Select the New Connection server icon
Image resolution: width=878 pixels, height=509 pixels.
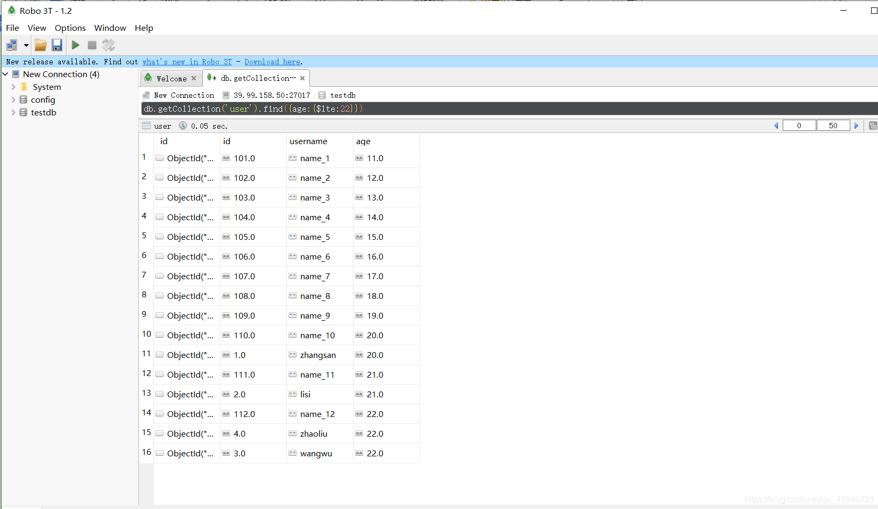click(16, 74)
